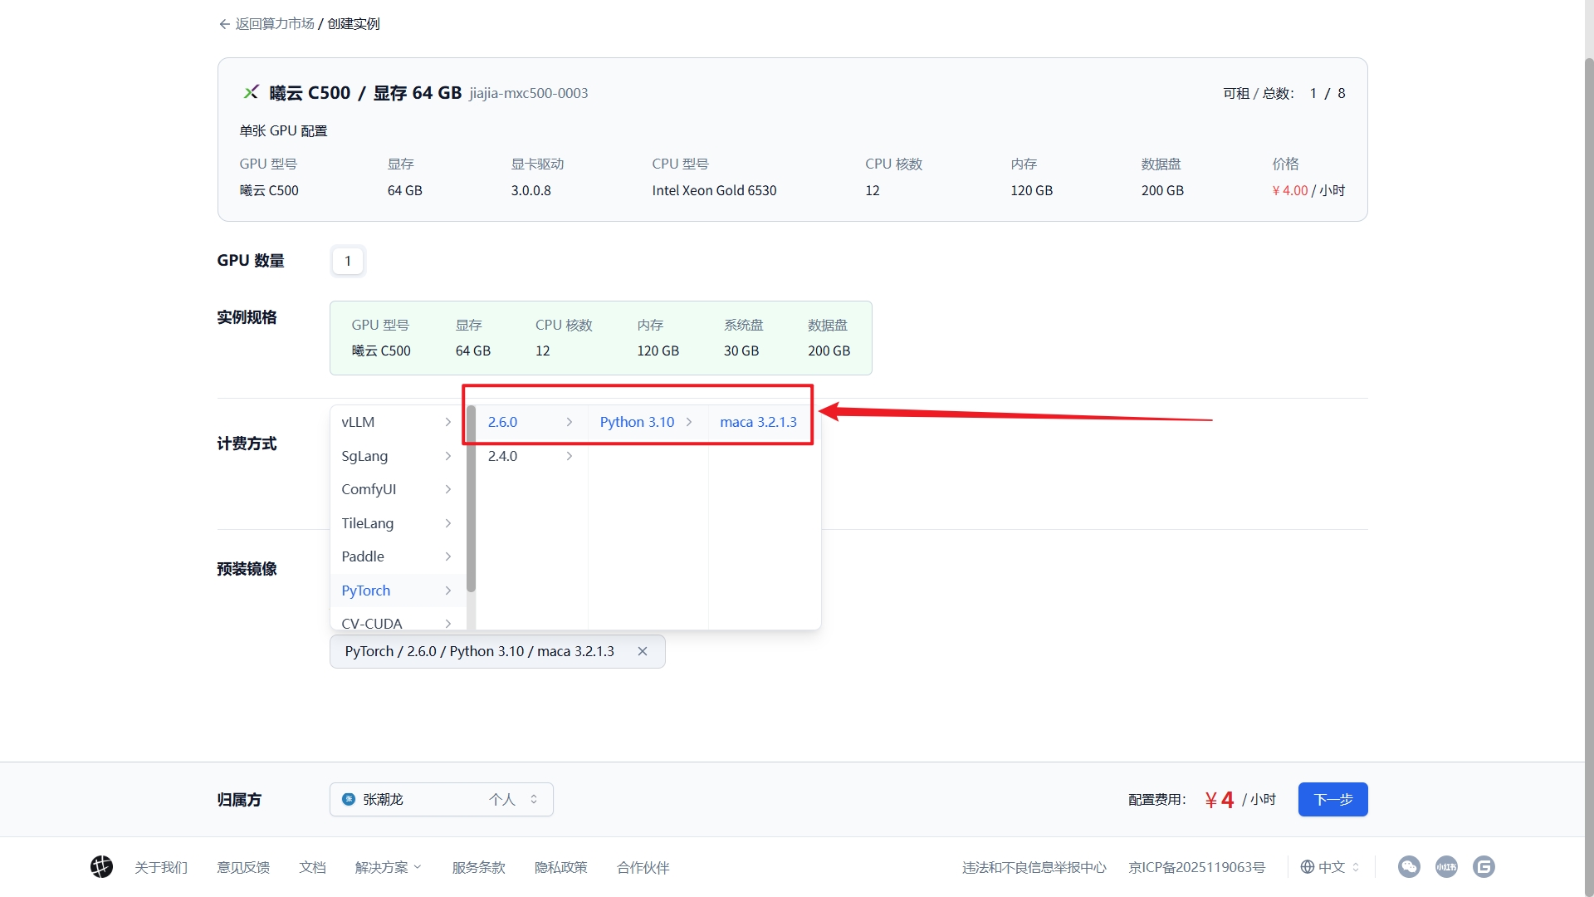Click the jiajia-mxc500-0003 host name

(528, 93)
